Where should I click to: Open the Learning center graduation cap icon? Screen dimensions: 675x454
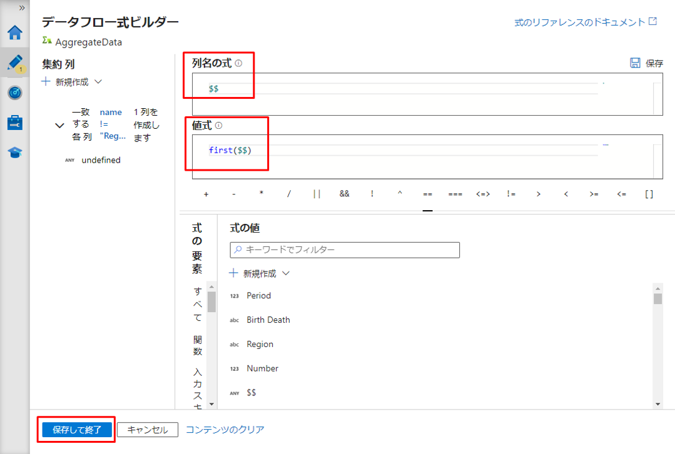point(14,153)
